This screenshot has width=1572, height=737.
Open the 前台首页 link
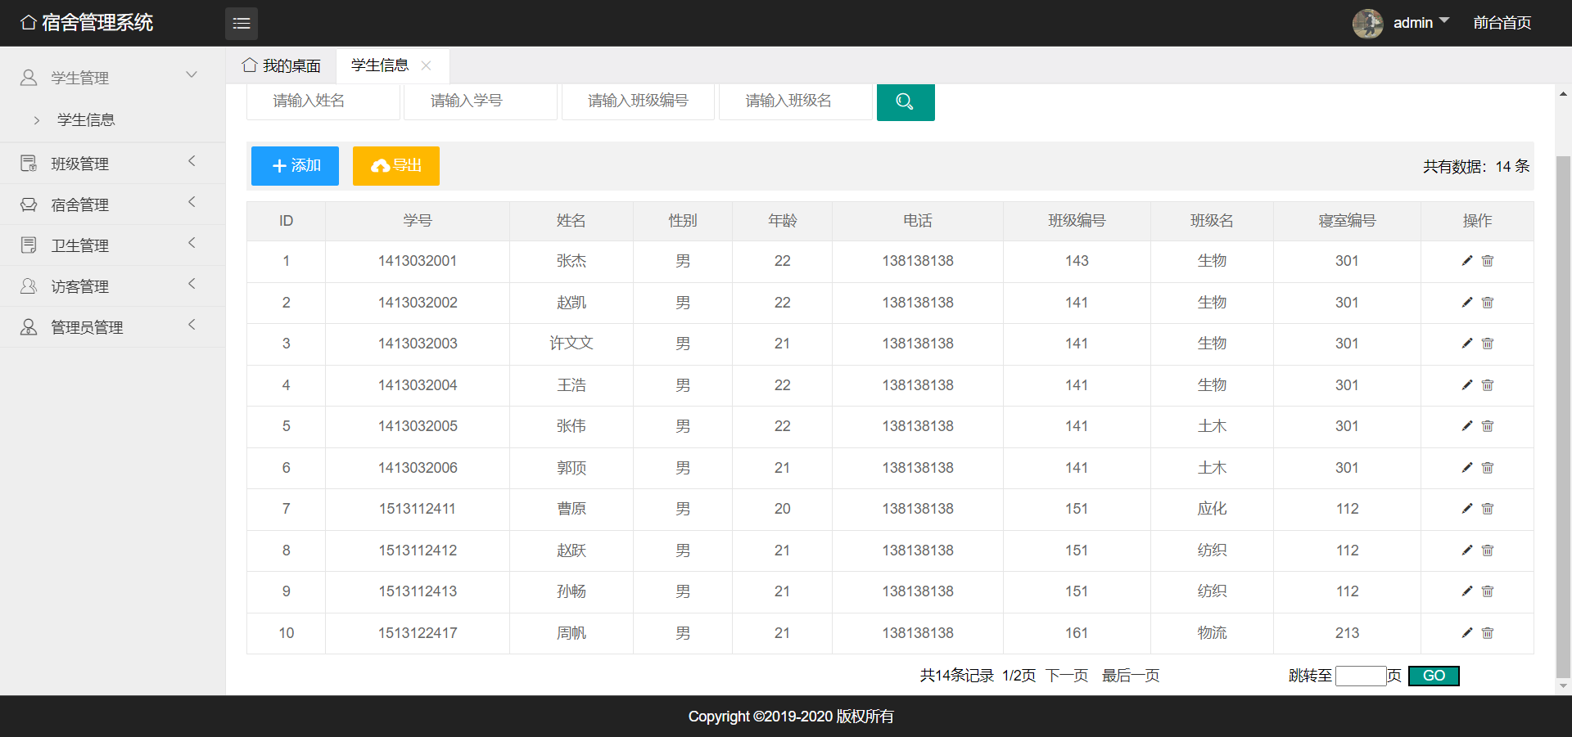tap(1502, 23)
